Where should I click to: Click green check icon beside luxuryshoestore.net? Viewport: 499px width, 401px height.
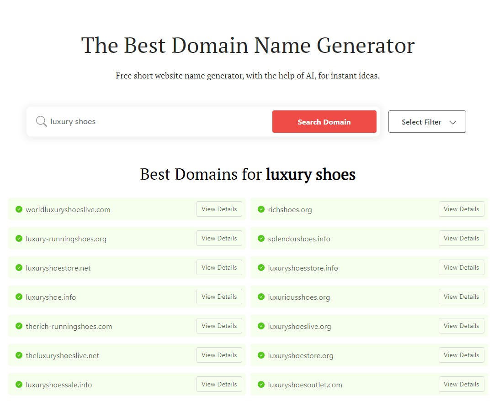[x=19, y=267]
